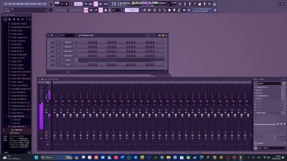Image resolution: width=287 pixels, height=161 pixels.
Task: Toggle the Fruity Limiter slot enable circle
Action: tap(282, 113)
